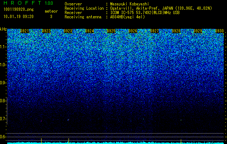Click the 'meteor' label

click(x=51, y=11)
